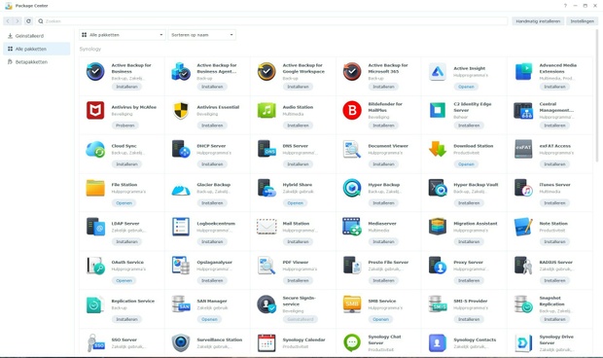
Task: Click Openen for SMB Service
Action: [x=380, y=319]
